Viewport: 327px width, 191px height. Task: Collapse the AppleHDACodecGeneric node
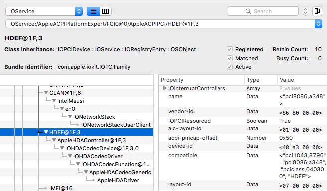(x=86, y=172)
